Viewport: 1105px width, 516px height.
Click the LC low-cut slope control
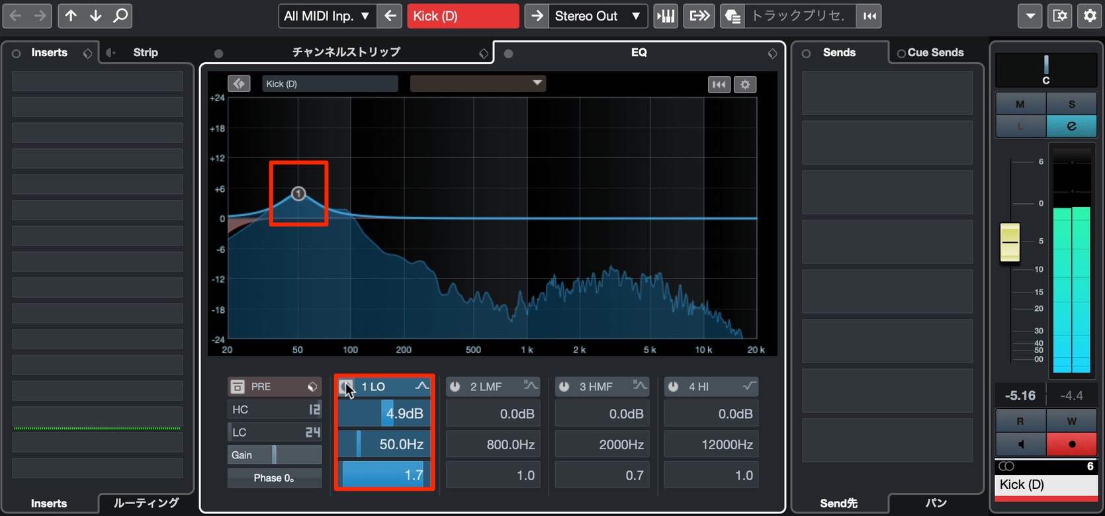click(x=275, y=432)
